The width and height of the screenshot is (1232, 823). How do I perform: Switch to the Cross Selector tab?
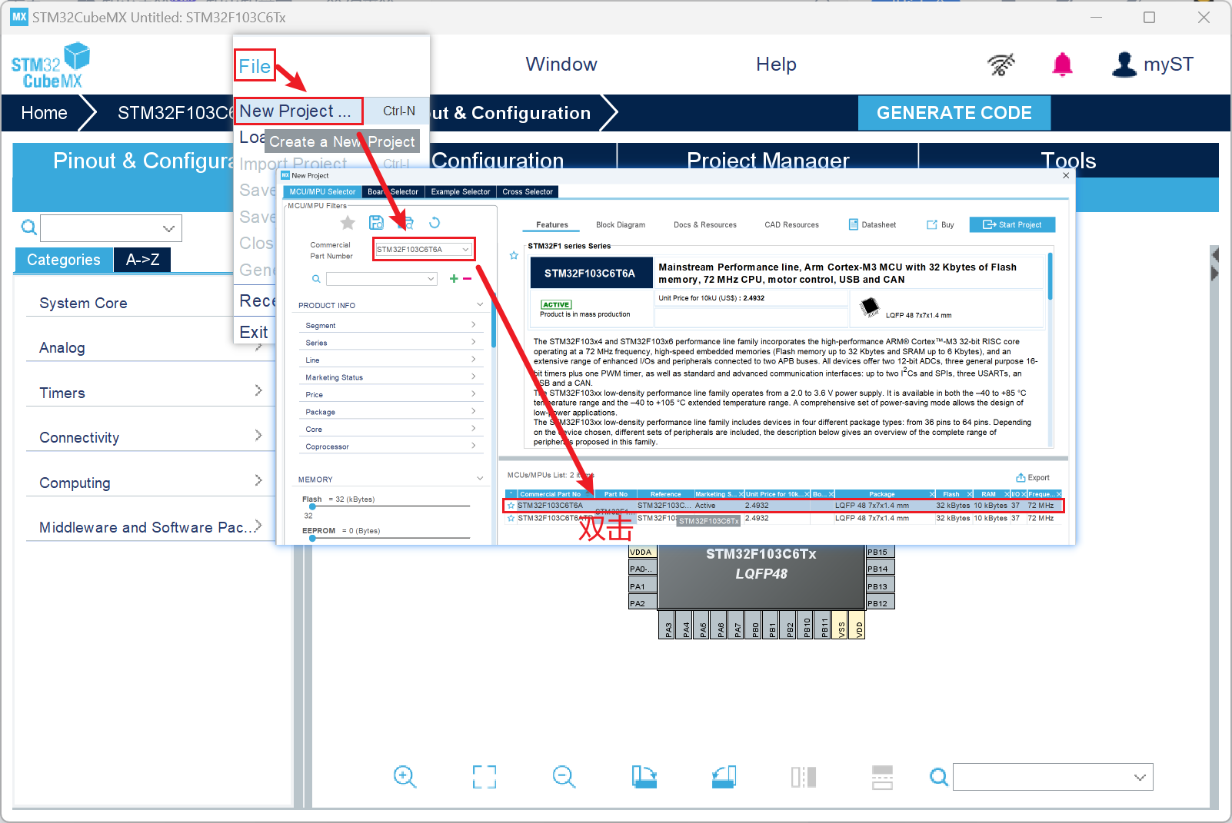coord(528,192)
